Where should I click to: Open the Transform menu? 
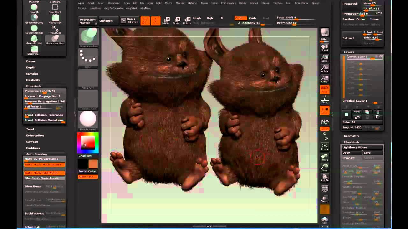301,3
